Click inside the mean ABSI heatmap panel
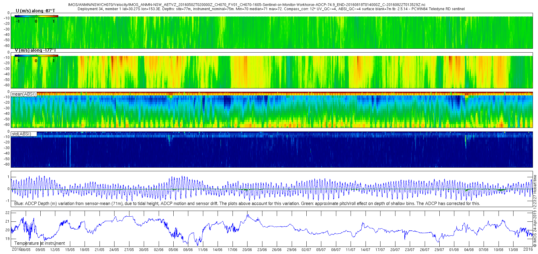538x254 pixels. coord(272,110)
